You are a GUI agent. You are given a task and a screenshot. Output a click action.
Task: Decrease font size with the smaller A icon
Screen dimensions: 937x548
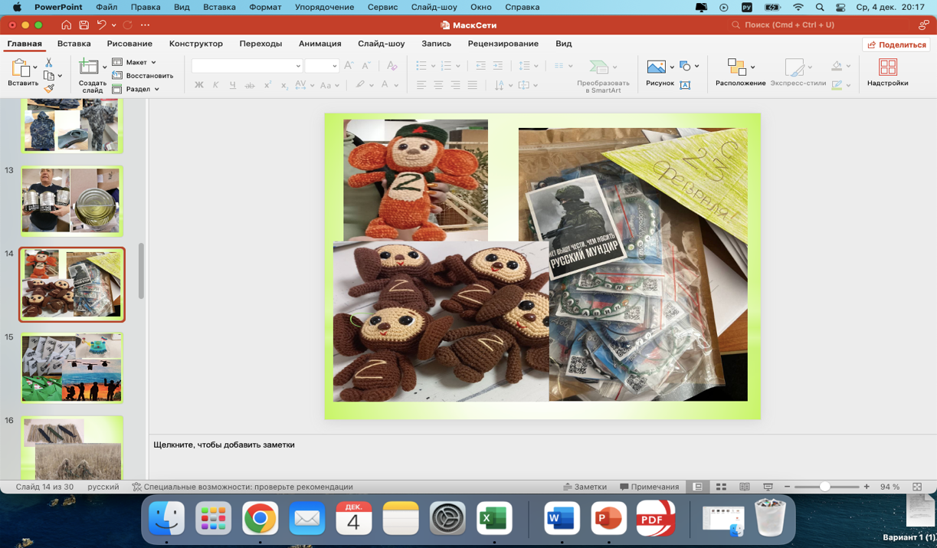[x=366, y=66]
